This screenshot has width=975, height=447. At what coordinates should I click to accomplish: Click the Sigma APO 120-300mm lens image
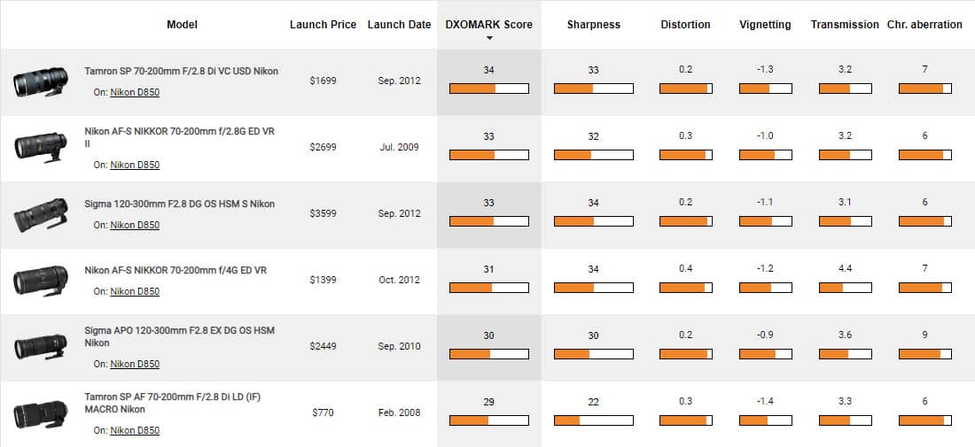point(41,347)
